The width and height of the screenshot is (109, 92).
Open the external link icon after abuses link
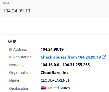pos(104,57)
